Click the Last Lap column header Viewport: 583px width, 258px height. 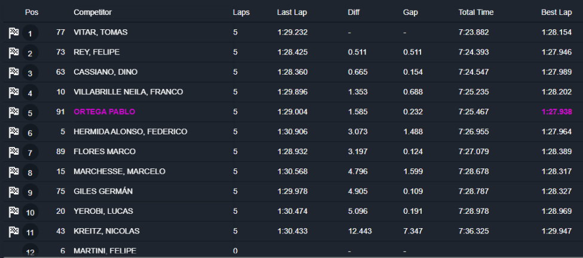293,12
